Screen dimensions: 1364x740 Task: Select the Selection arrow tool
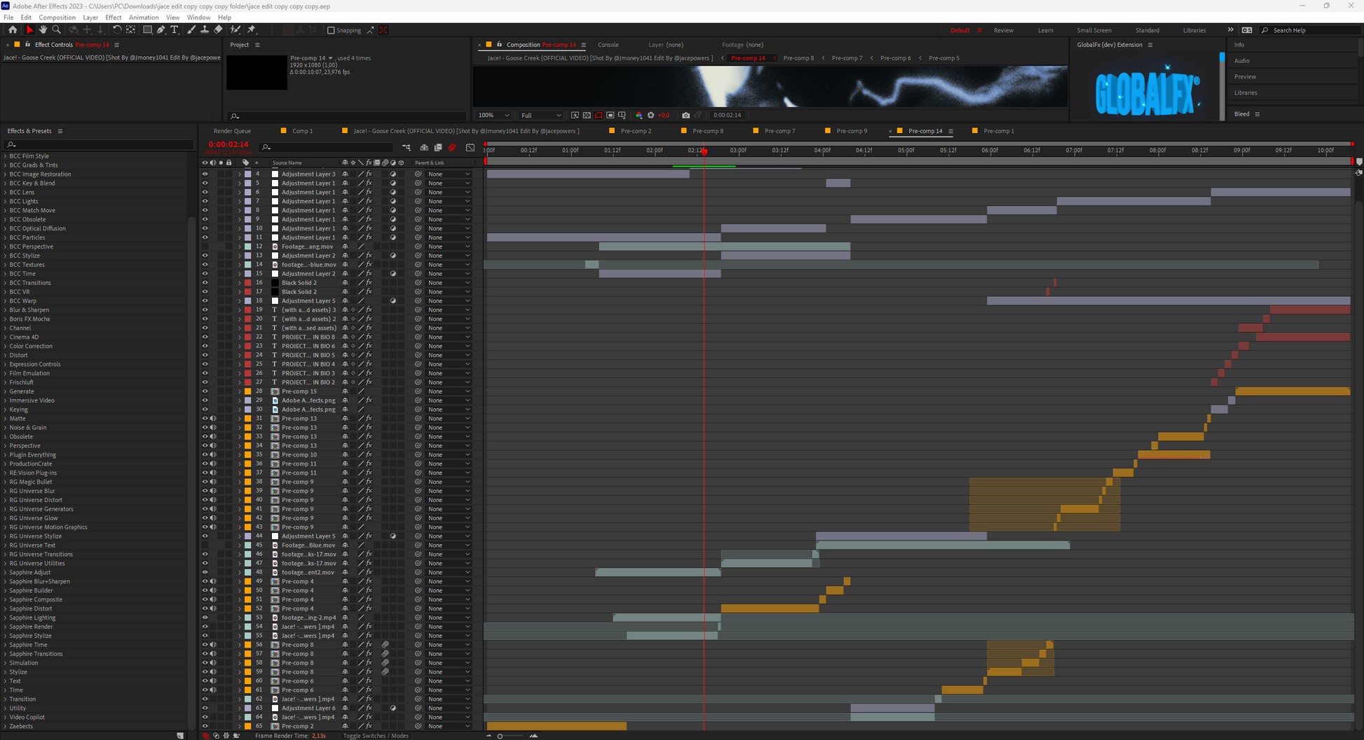[x=29, y=30]
